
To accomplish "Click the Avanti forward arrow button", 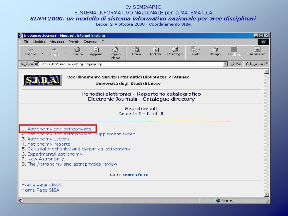I will click(x=54, y=52).
